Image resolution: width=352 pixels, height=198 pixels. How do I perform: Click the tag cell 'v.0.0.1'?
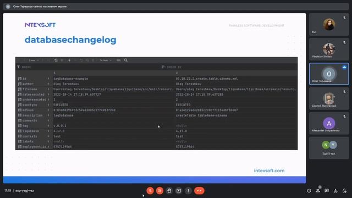pyautogui.click(x=60, y=126)
